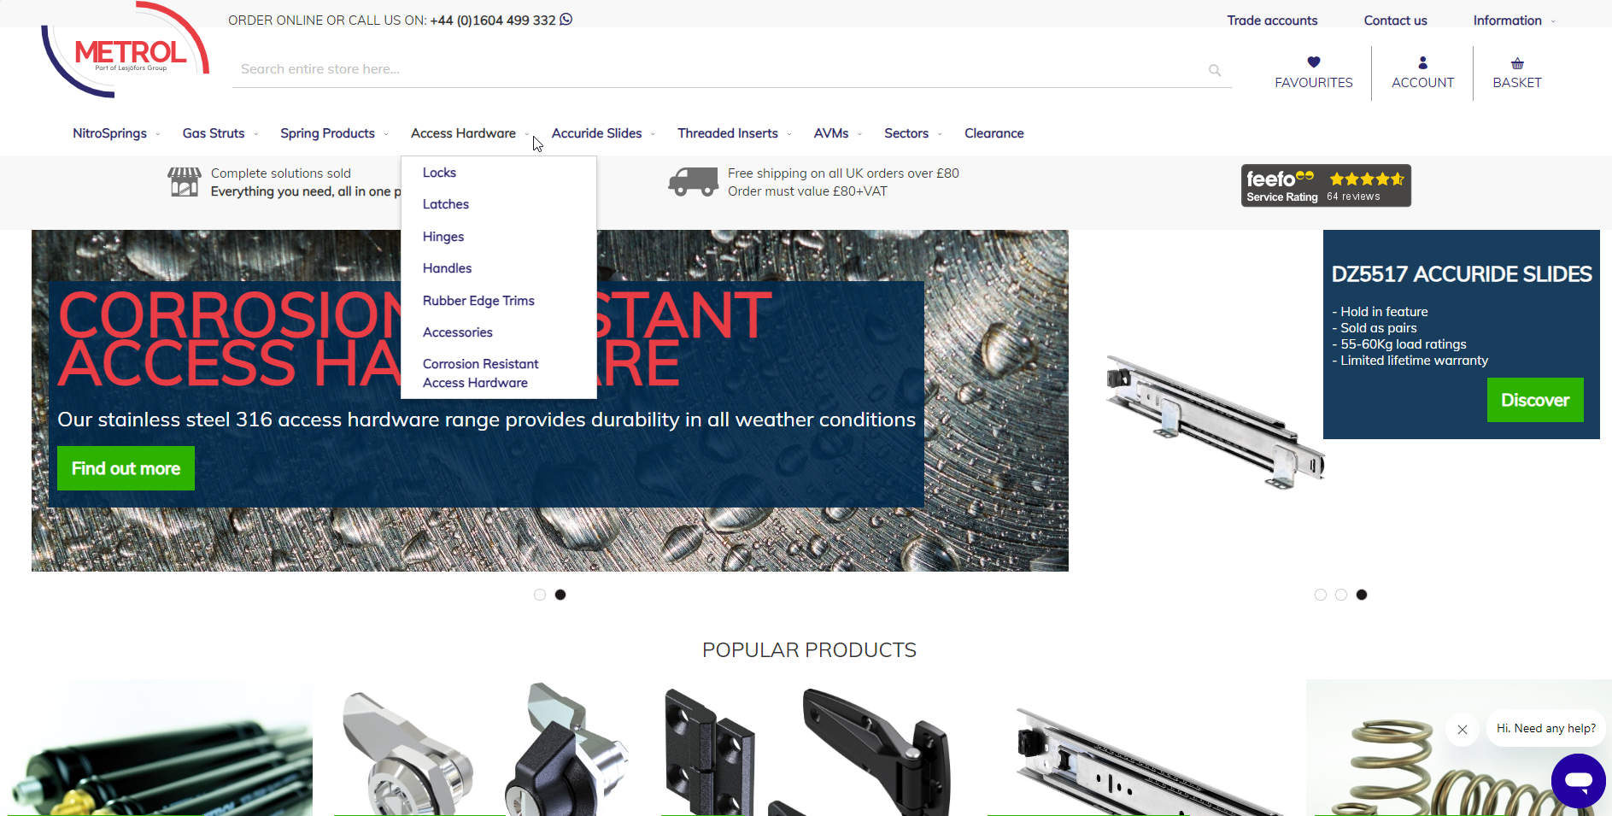Open the chat bubble widget

pyautogui.click(x=1578, y=780)
